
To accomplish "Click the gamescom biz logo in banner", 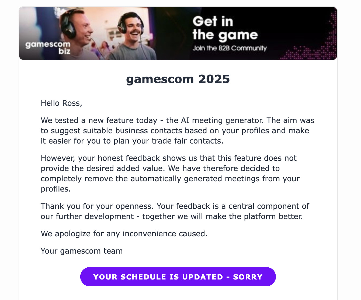I will coord(48,47).
